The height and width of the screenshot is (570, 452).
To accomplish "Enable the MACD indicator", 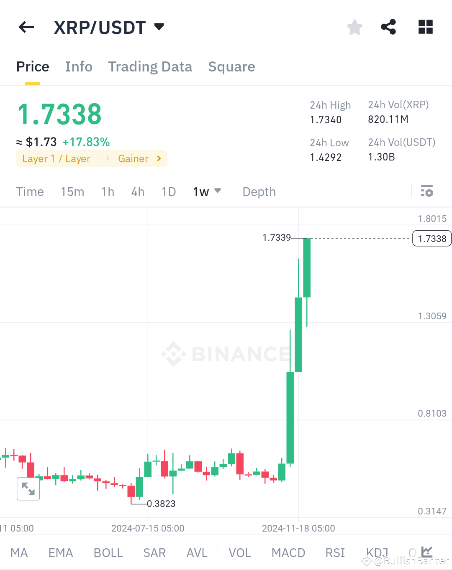I will pyautogui.click(x=288, y=552).
